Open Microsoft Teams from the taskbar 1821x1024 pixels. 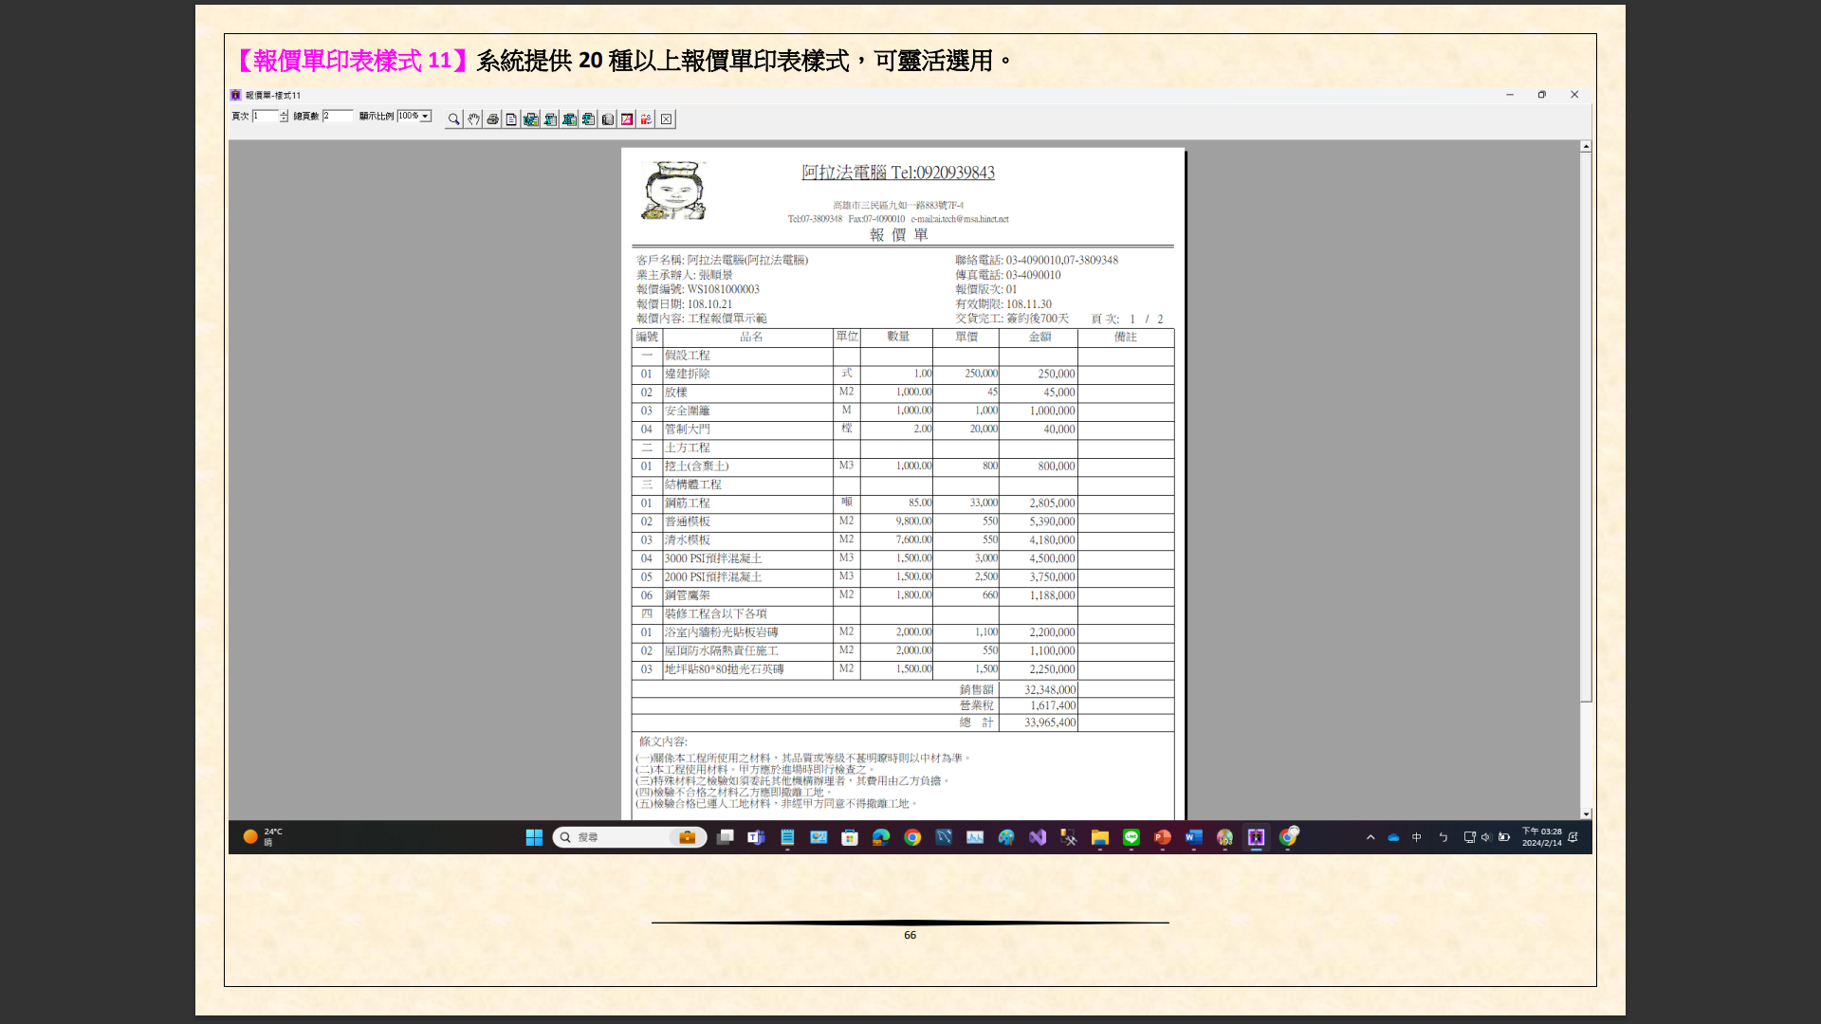[756, 837]
